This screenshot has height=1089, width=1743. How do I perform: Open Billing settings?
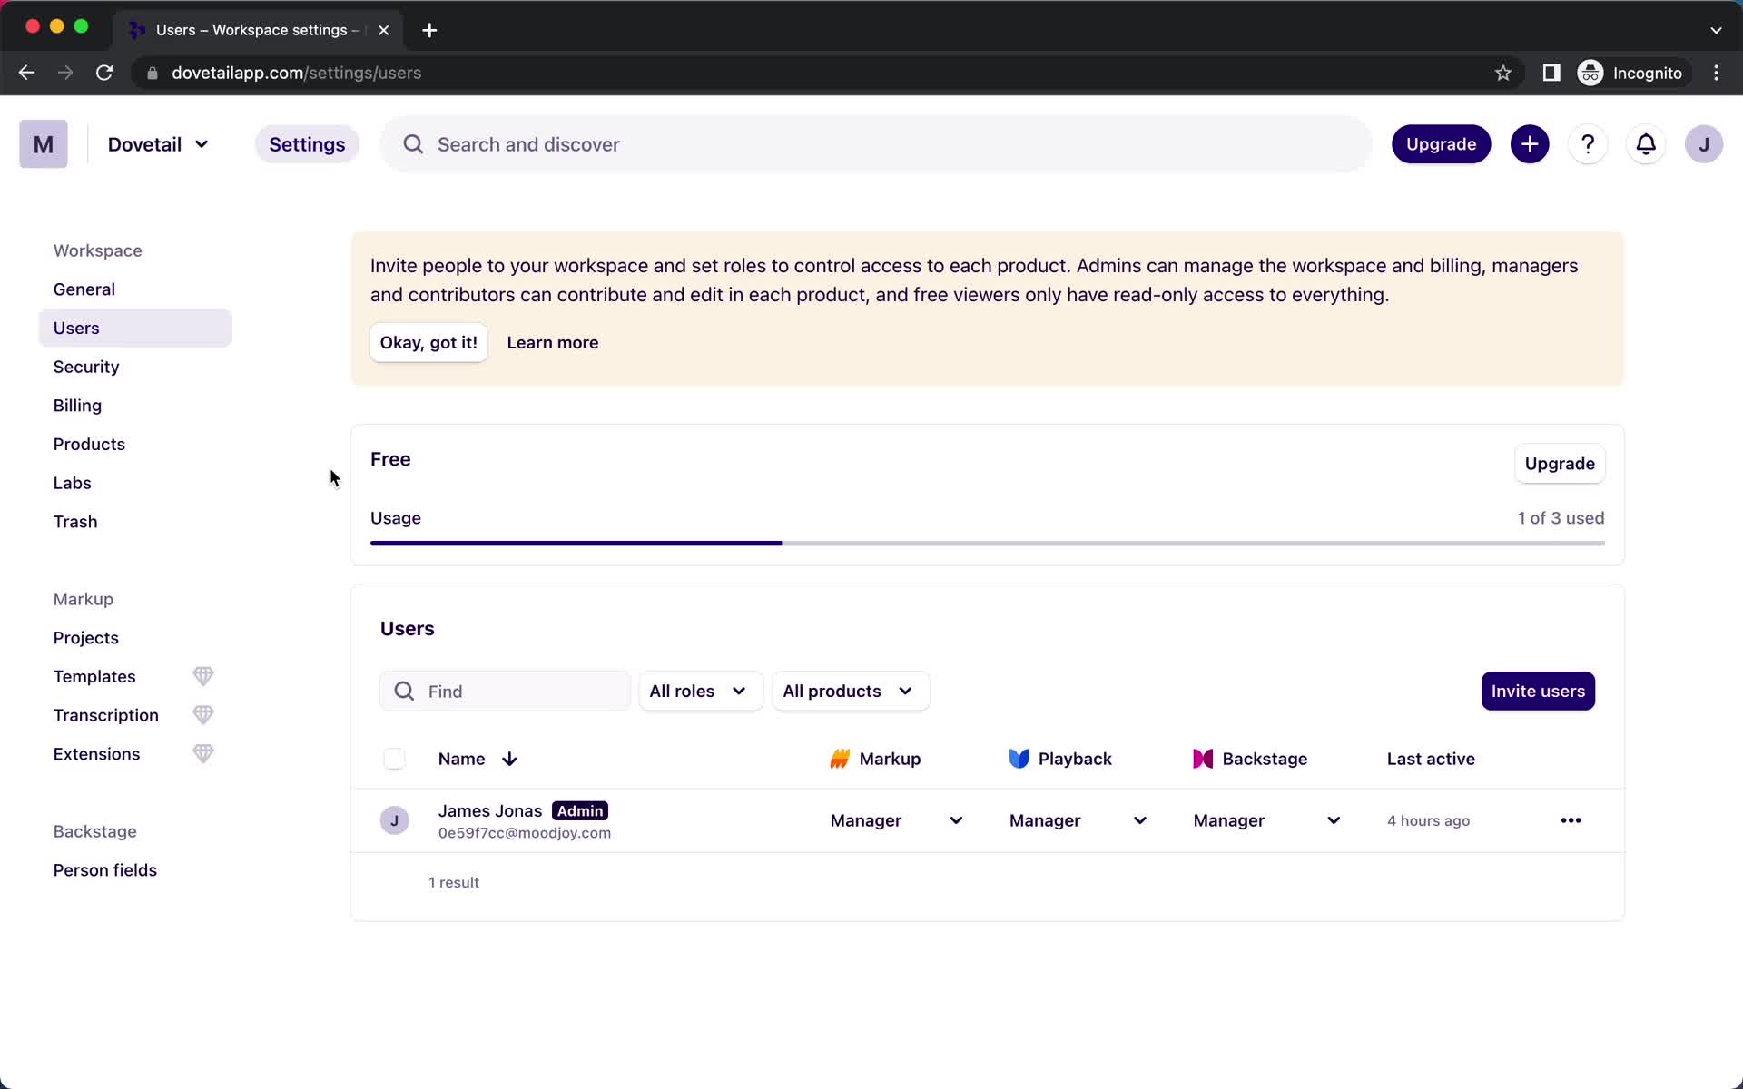(135, 406)
